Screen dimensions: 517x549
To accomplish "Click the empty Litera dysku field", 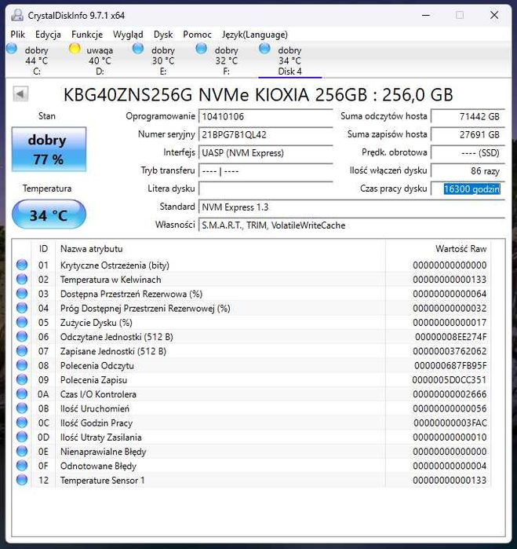I will tap(265, 188).
